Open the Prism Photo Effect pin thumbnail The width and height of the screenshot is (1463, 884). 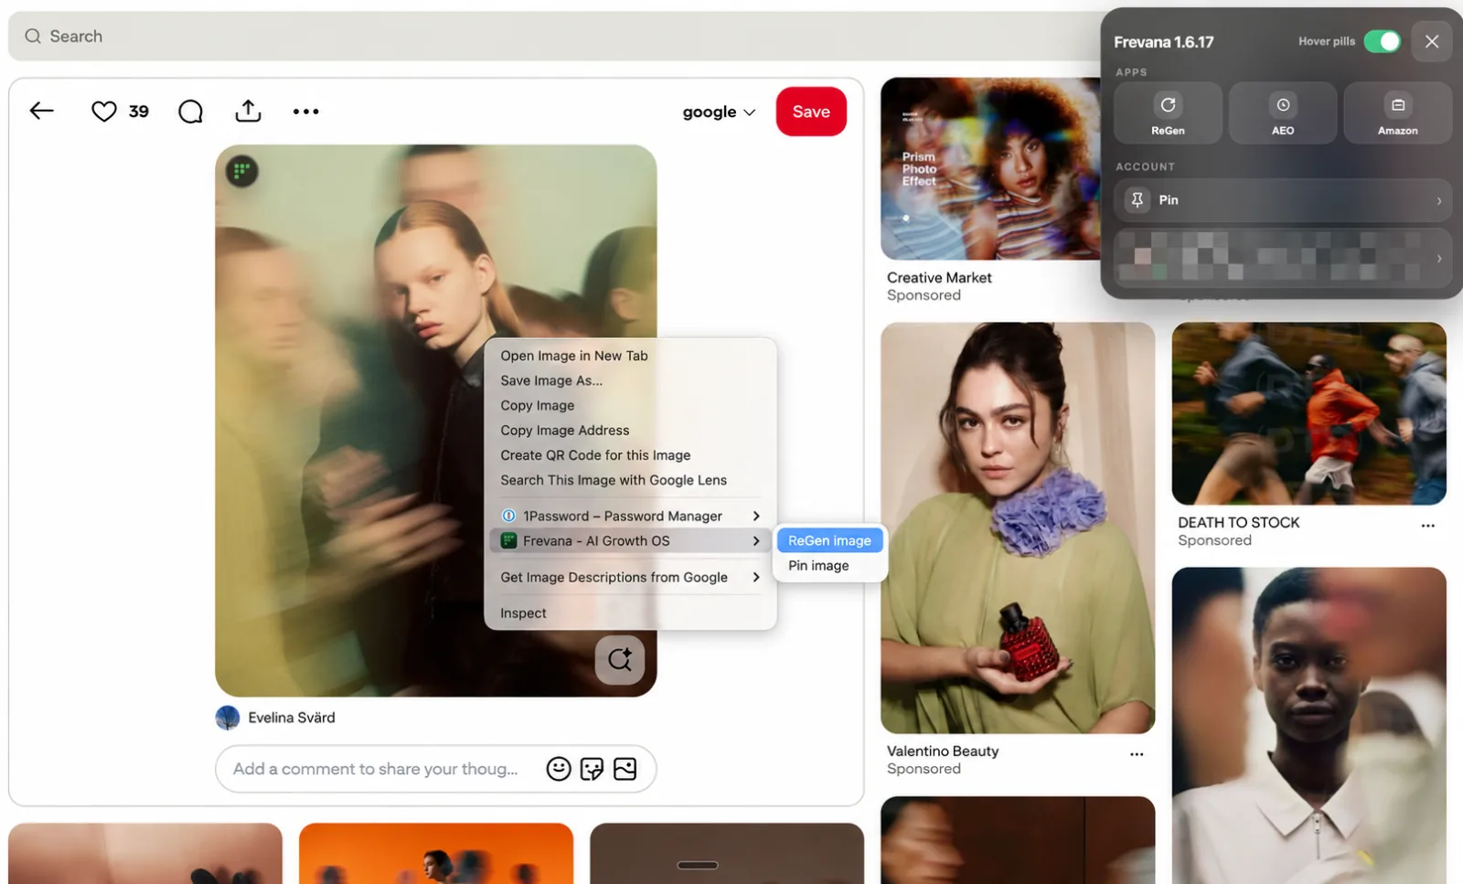(990, 168)
